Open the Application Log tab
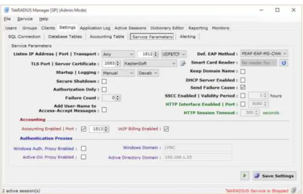The height and width of the screenshot is (194, 303). pyautogui.click(x=95, y=28)
